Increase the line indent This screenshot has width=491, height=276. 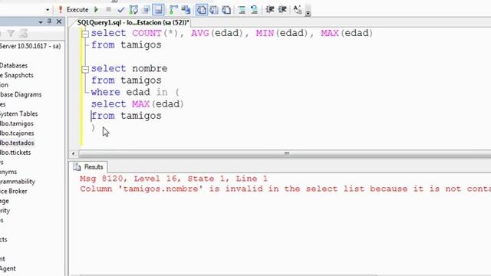tap(282, 10)
